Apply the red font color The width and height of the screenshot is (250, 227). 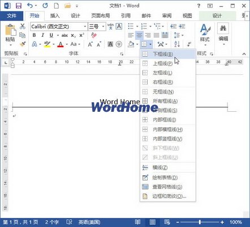(x=61, y=44)
